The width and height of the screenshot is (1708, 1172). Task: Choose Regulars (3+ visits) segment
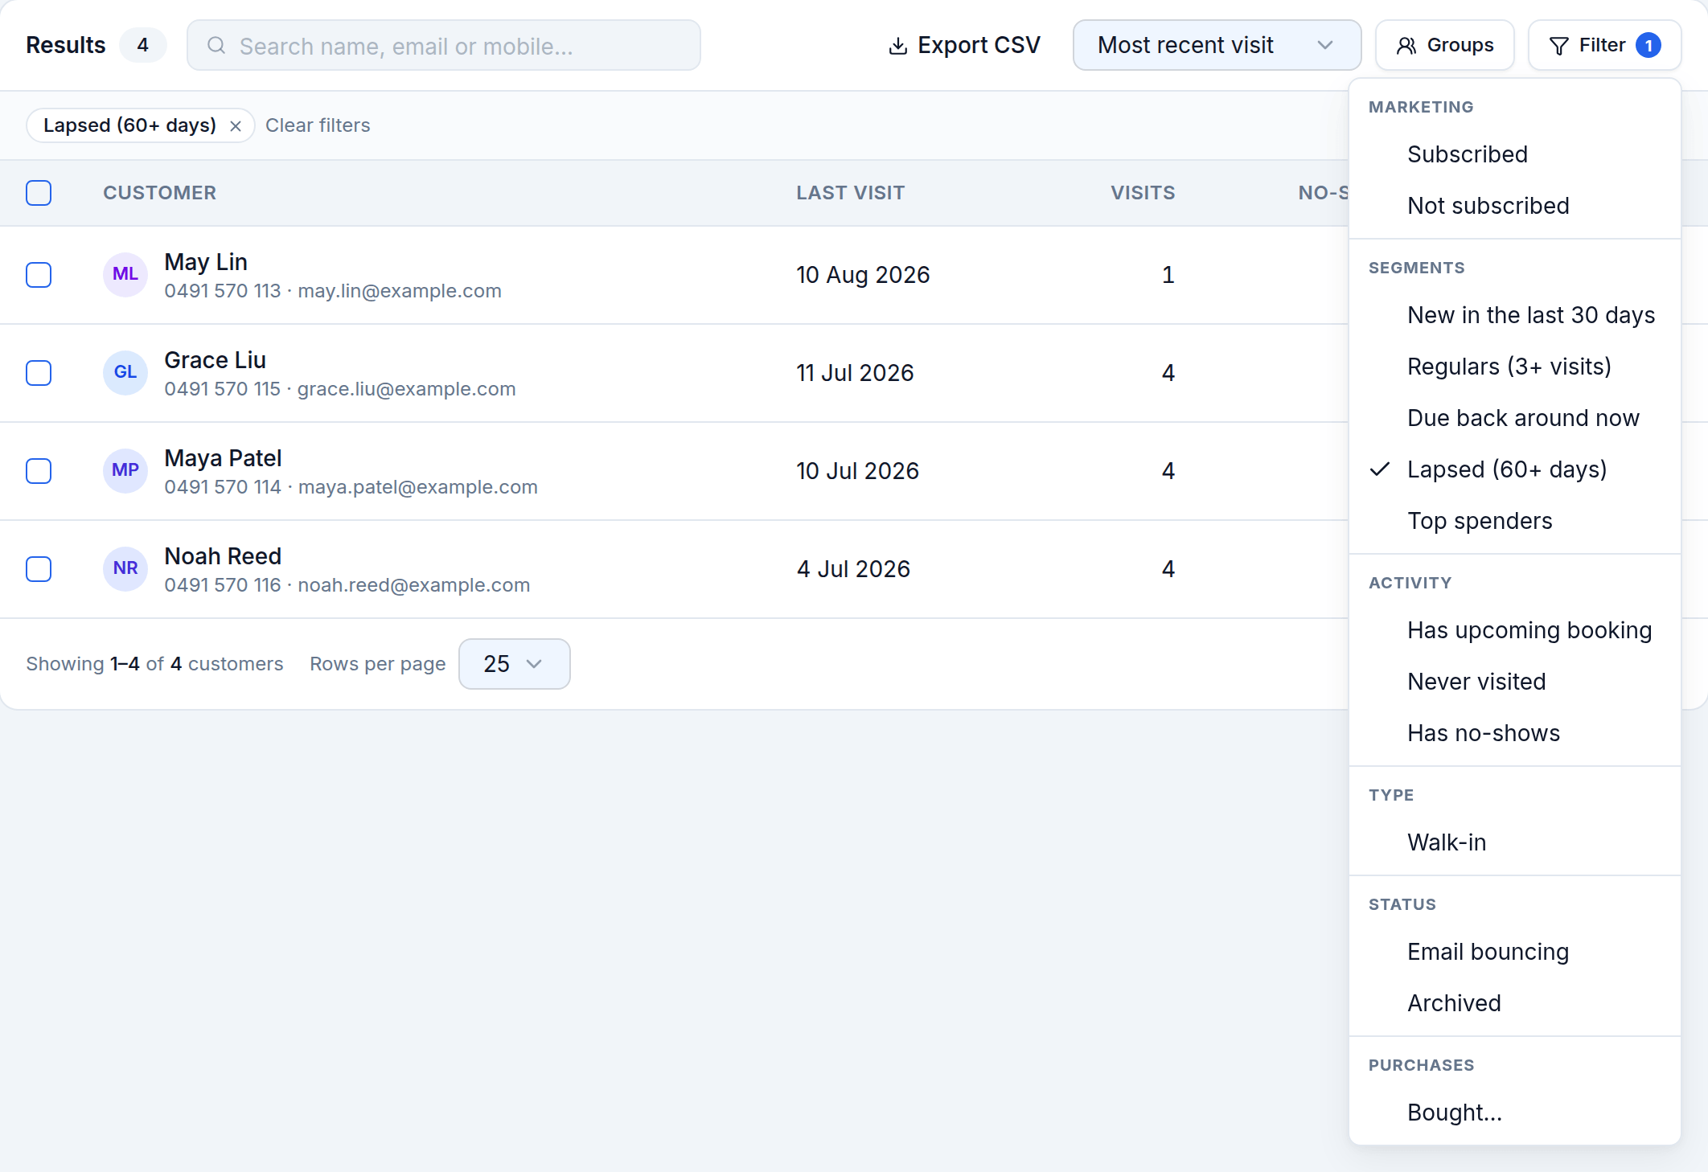(x=1515, y=367)
